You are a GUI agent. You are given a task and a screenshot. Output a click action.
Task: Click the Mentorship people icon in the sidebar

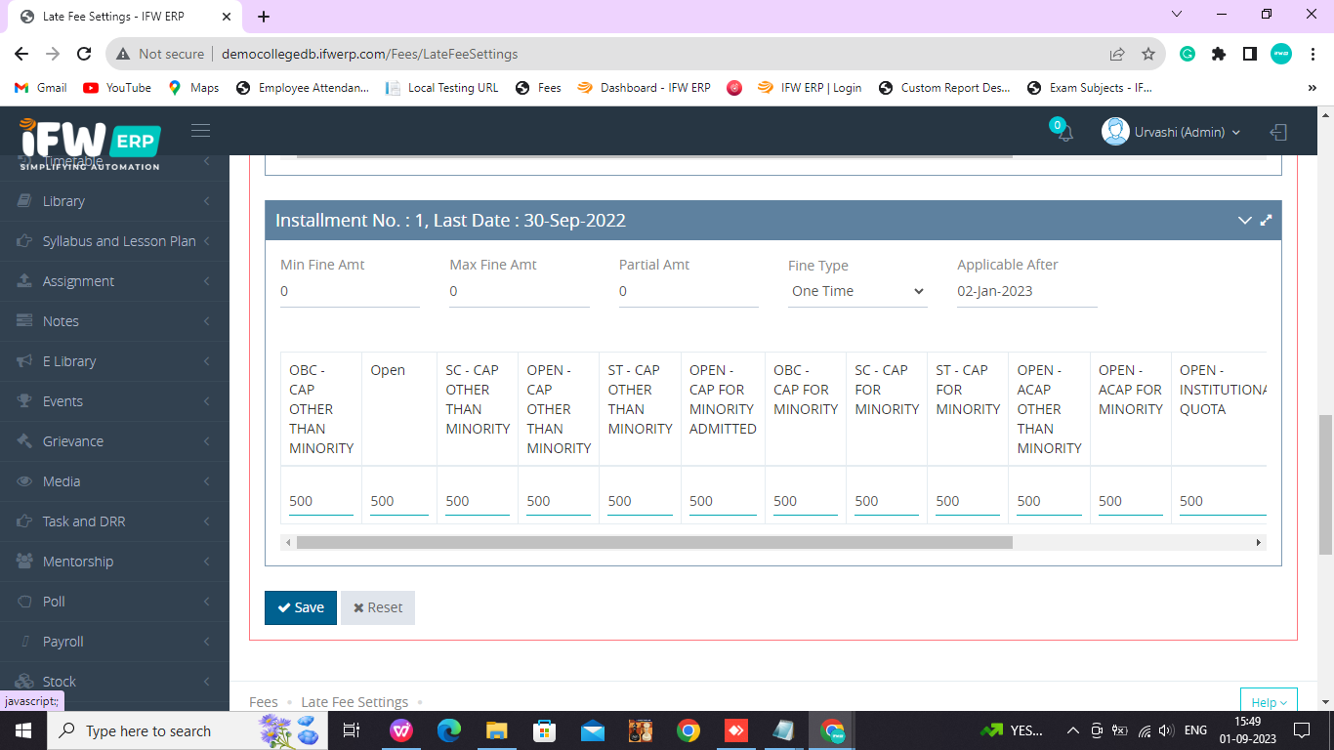(x=25, y=562)
